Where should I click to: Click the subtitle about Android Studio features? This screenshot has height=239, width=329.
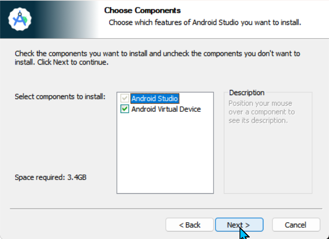click(x=205, y=22)
